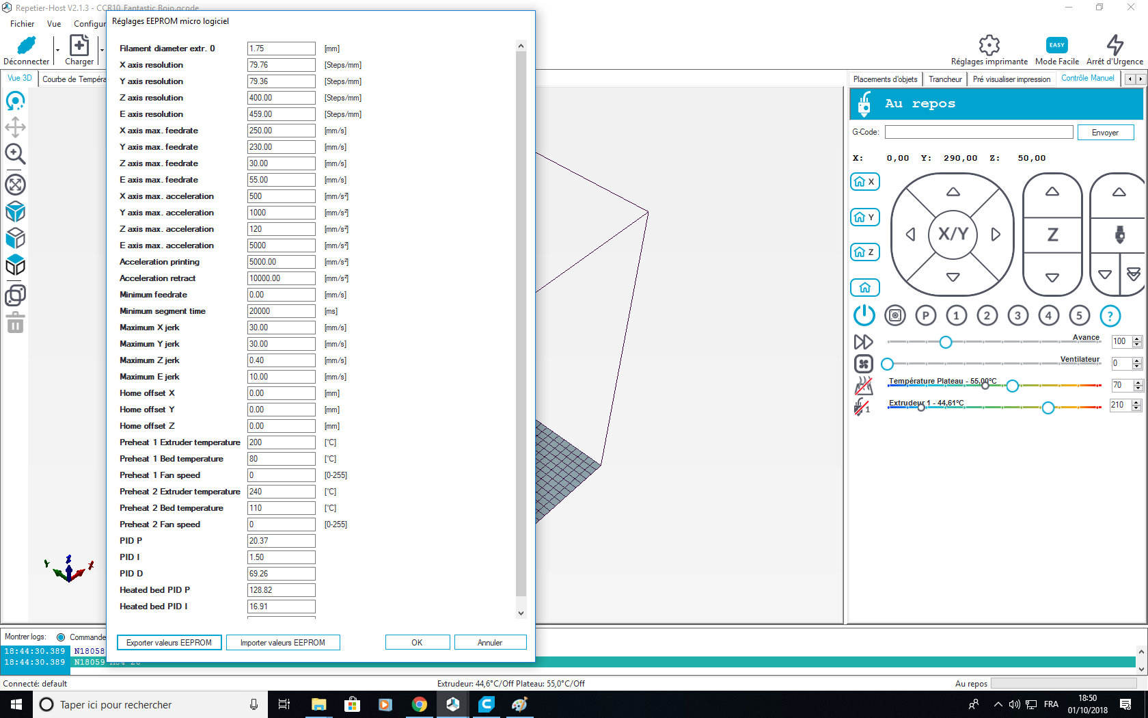Open Pré visualiser impression tab
The width and height of the screenshot is (1148, 718).
[1011, 79]
